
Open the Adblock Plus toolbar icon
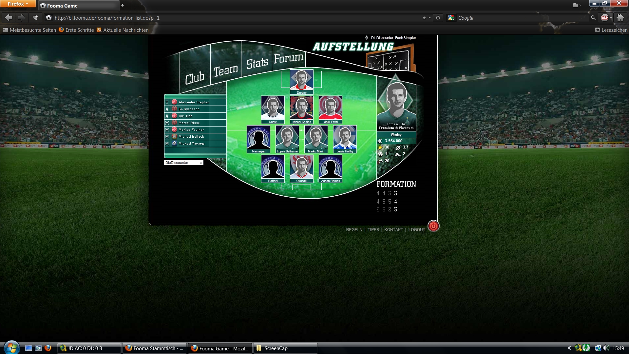pos(605,18)
